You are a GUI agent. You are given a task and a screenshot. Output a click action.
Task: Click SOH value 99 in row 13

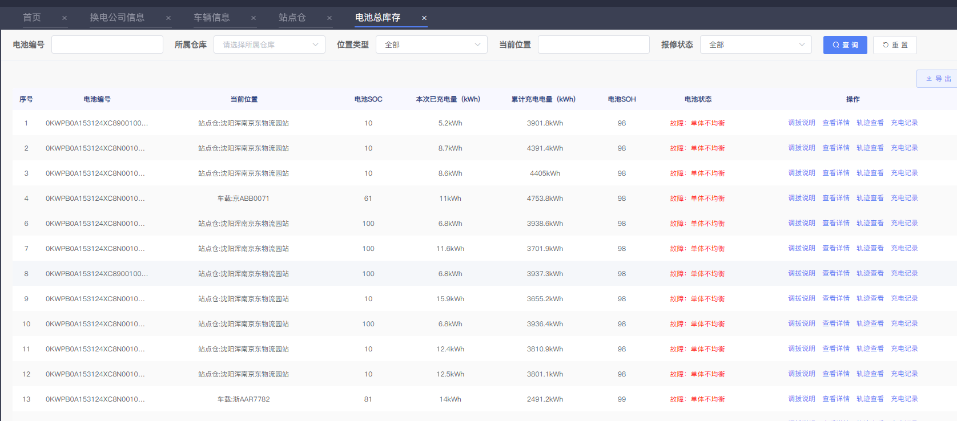[622, 399]
